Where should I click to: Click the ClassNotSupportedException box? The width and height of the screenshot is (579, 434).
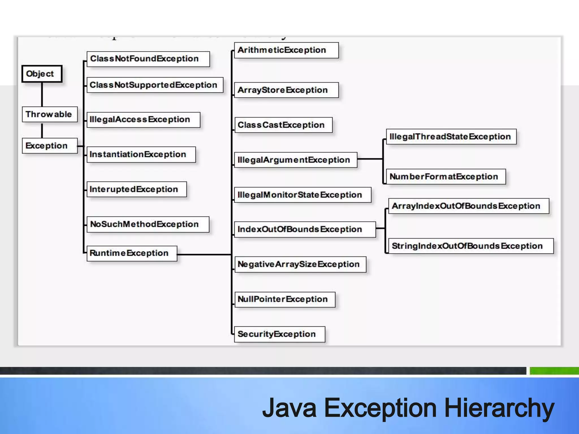pos(155,85)
